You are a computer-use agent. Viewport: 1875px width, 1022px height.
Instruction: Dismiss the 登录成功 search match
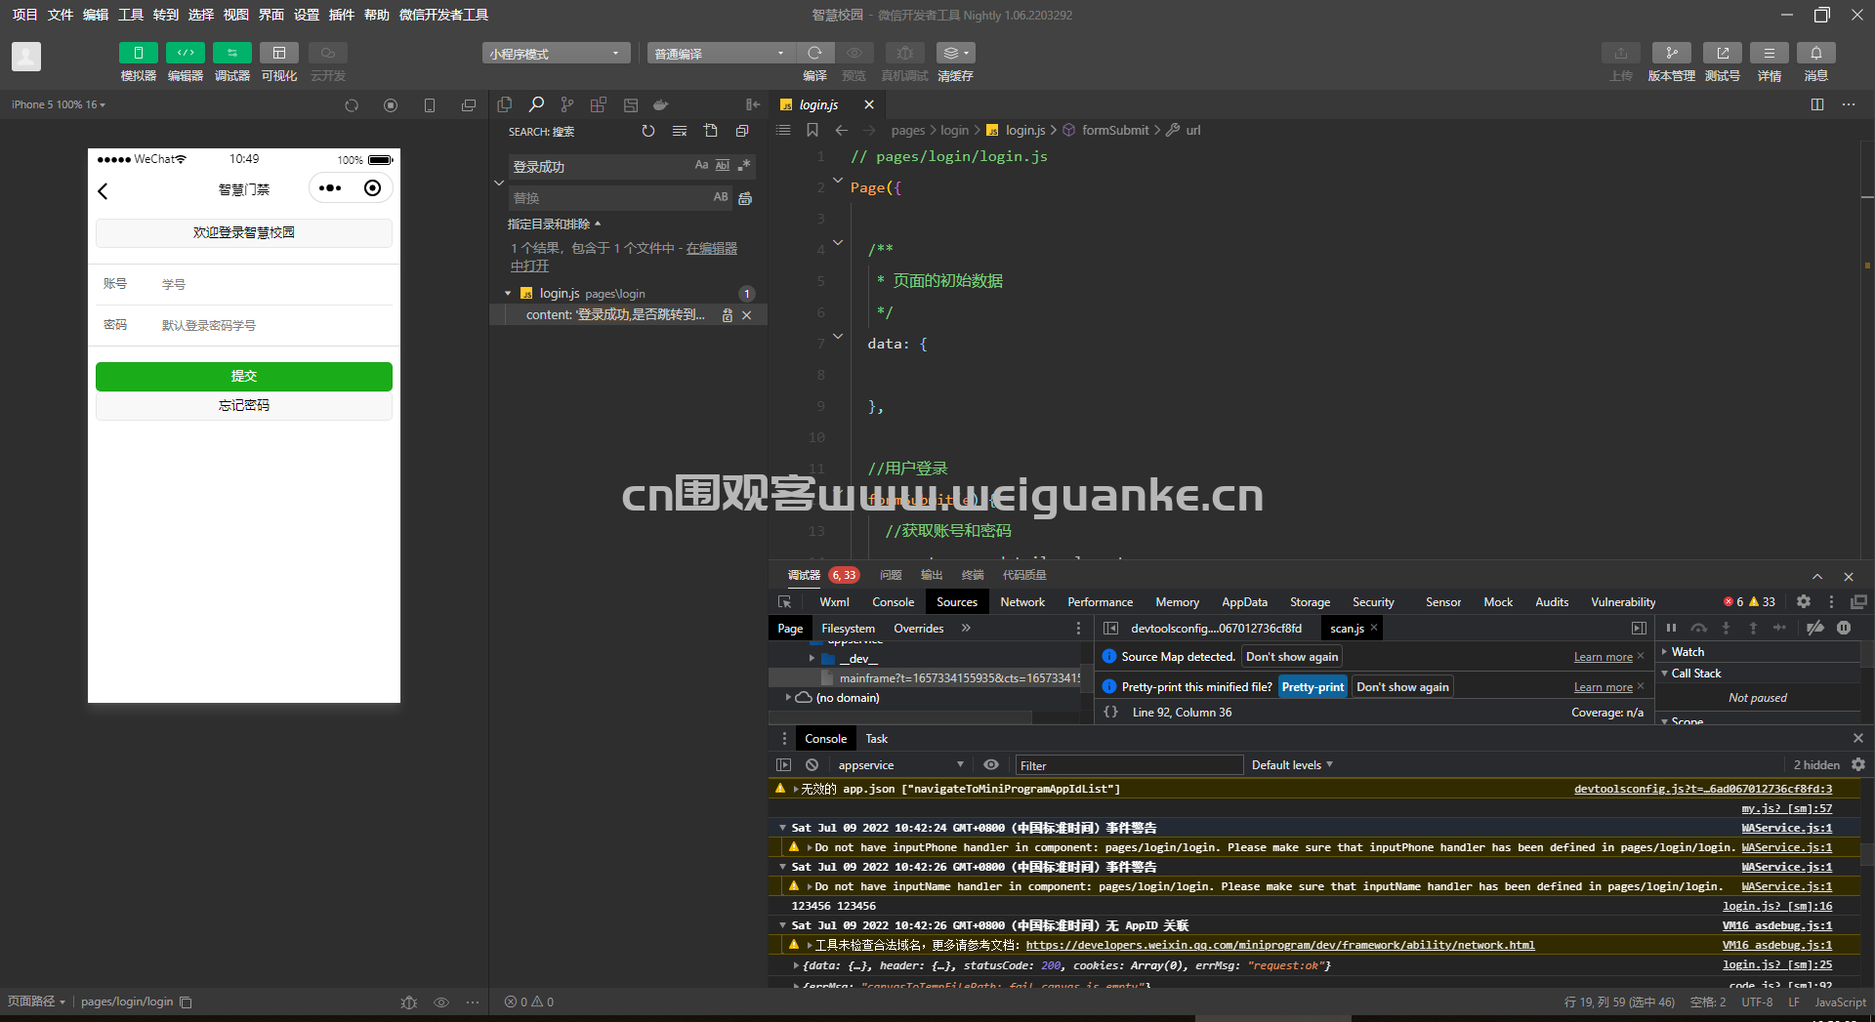click(747, 315)
